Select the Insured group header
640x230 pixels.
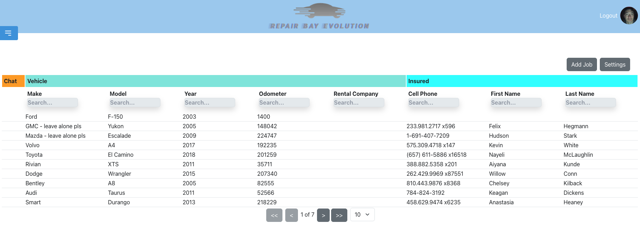click(522, 81)
